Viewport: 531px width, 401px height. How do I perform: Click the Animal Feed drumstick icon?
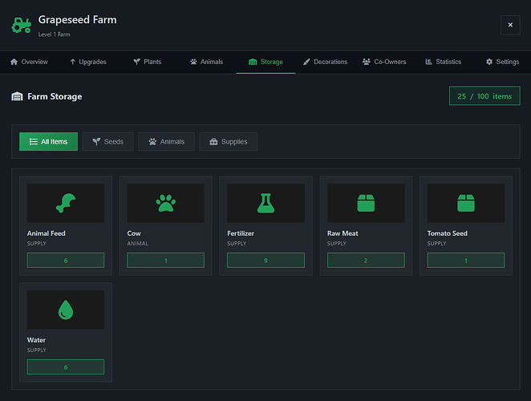[66, 203]
